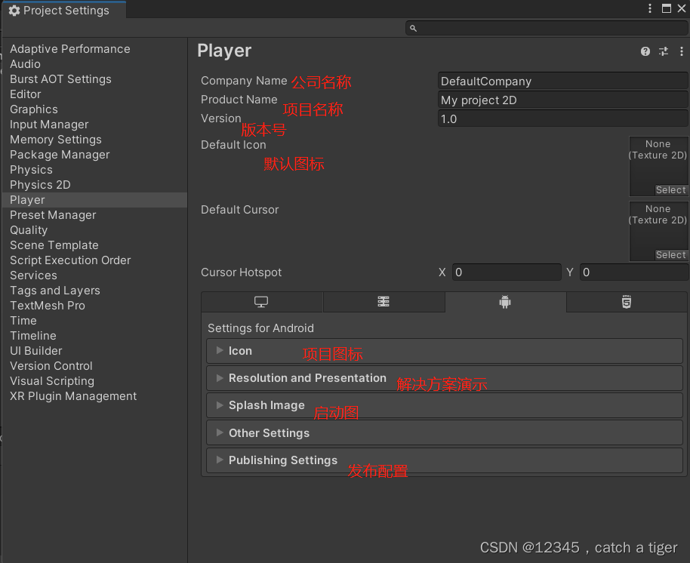Open Adaptive Performance settings

coord(70,49)
